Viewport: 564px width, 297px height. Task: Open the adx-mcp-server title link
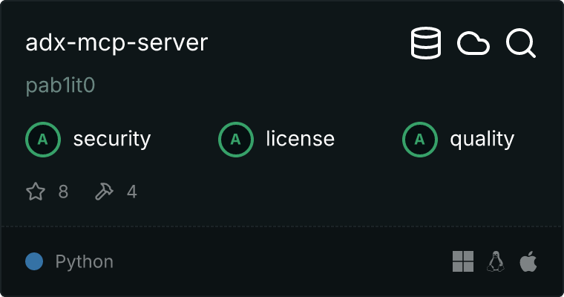pos(117,43)
